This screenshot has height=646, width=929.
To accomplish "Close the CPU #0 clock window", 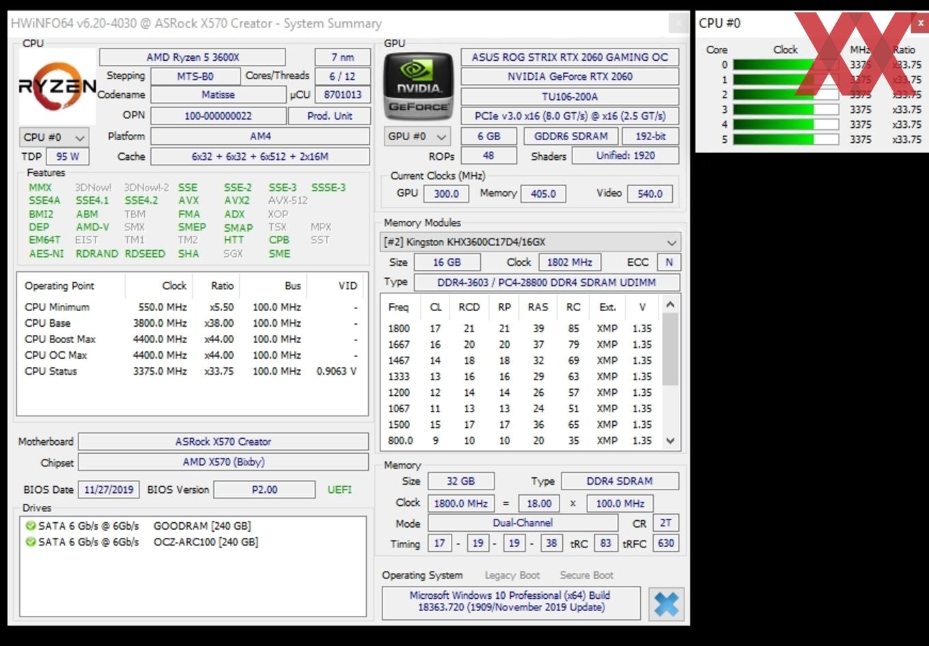I will pos(921,23).
